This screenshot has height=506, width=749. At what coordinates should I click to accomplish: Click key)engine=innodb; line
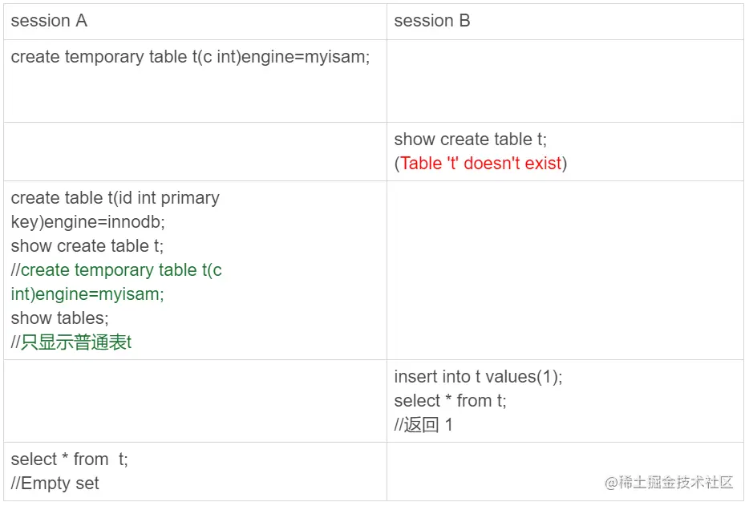(x=88, y=221)
